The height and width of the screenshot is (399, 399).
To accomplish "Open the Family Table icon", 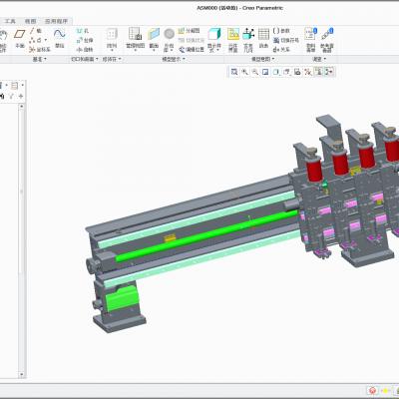I will pos(263,39).
